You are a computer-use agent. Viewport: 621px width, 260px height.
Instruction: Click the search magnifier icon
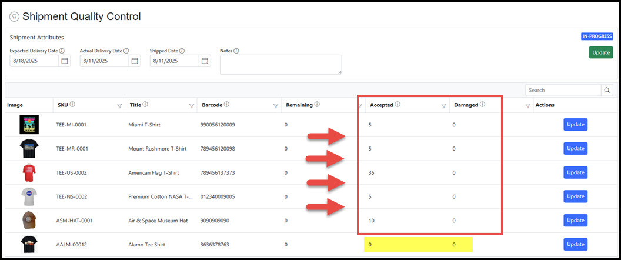tap(607, 90)
